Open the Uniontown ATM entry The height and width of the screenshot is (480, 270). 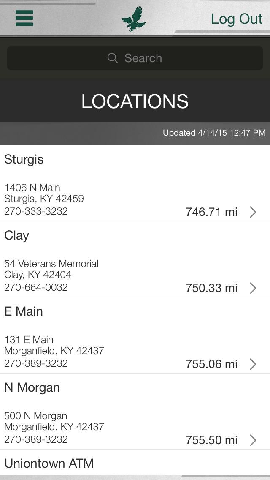49,464
